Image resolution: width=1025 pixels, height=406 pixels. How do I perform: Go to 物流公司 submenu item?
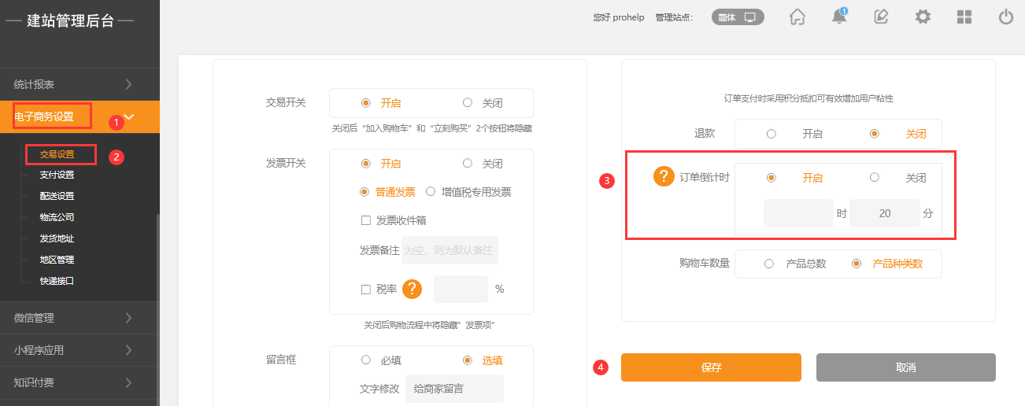tap(57, 217)
